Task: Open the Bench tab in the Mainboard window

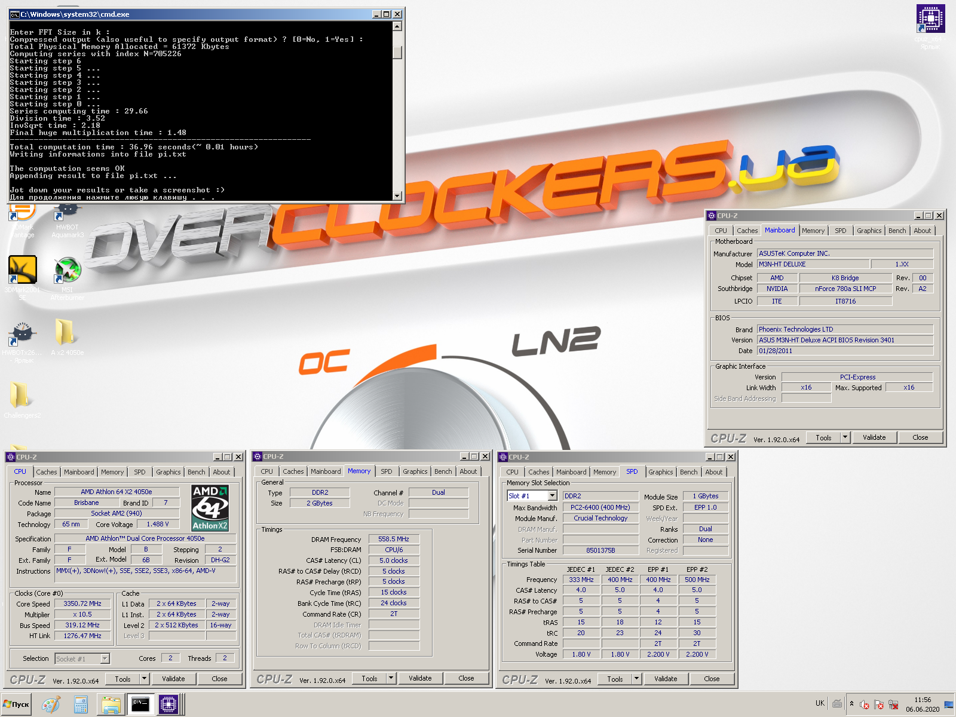Action: tap(897, 231)
